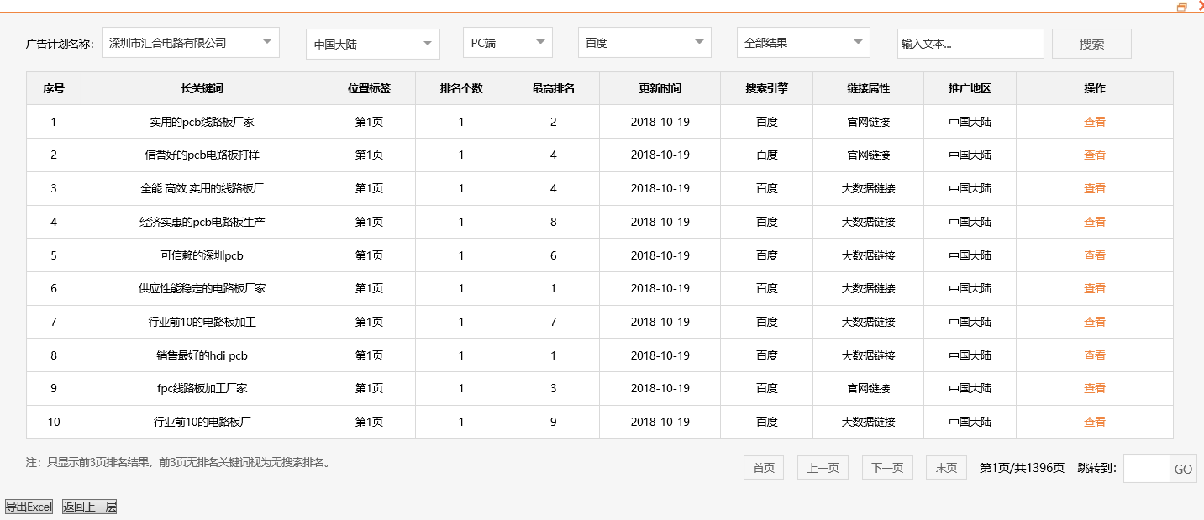This screenshot has height=520, width=1204.
Task: Click the 搜索 search button
Action: (x=1091, y=43)
